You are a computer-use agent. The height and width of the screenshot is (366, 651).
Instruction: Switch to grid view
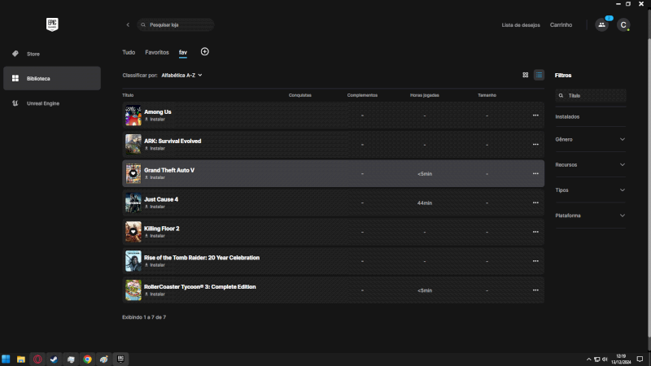coord(525,75)
